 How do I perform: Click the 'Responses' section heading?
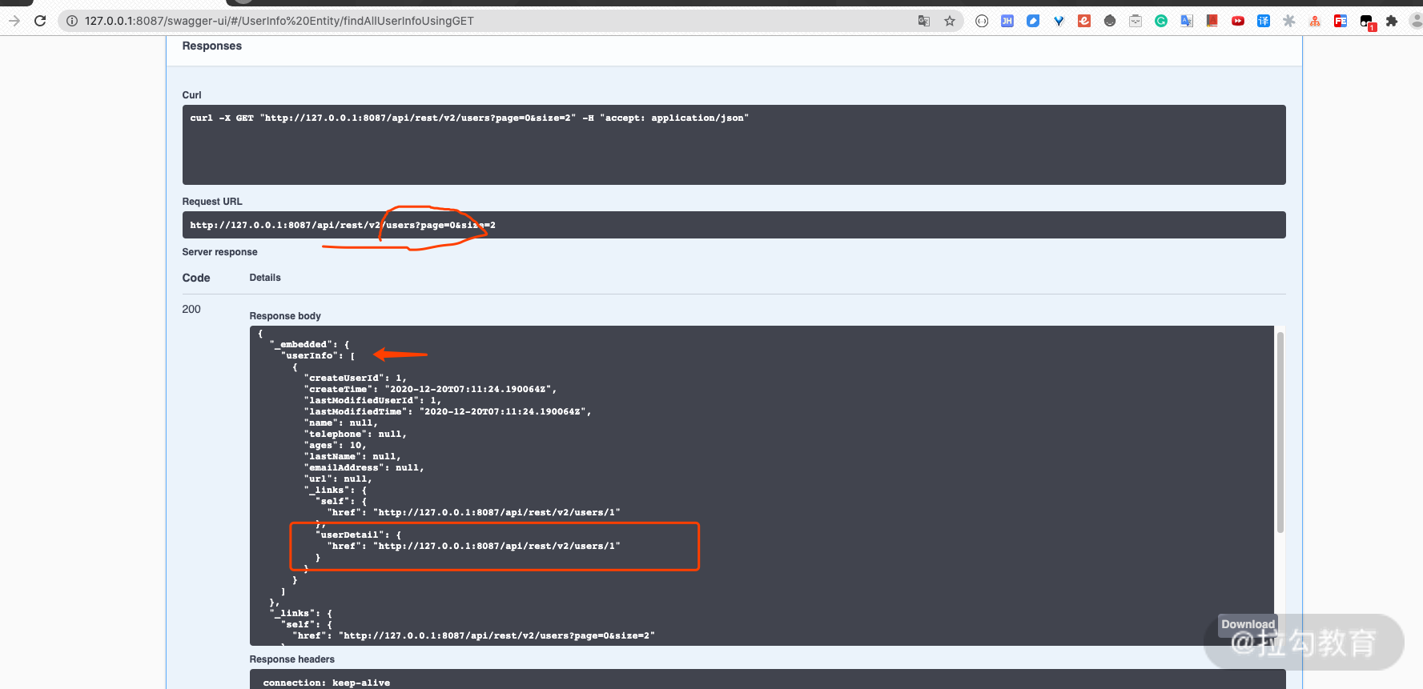click(x=212, y=46)
